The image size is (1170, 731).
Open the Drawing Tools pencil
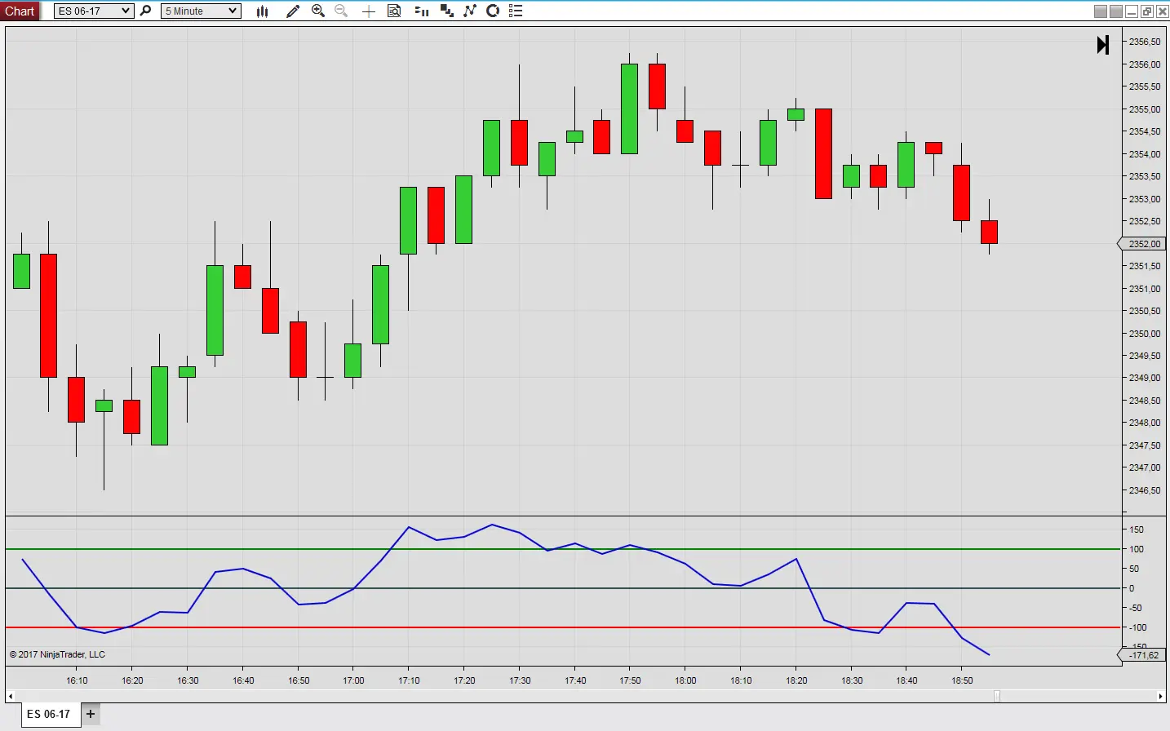(x=293, y=11)
